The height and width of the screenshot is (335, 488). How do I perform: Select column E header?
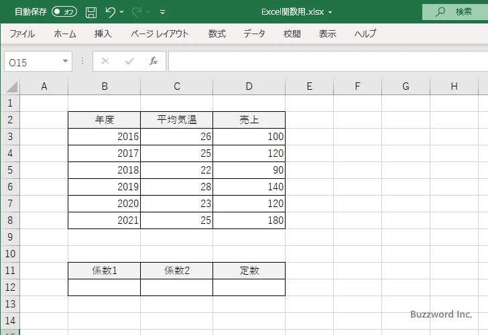[x=310, y=86]
